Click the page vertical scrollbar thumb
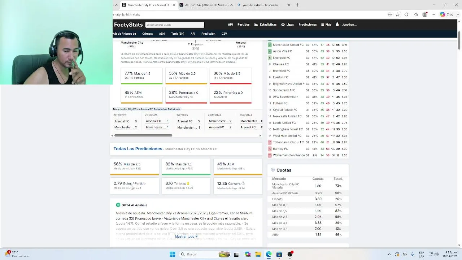462x260 pixels. point(459,40)
